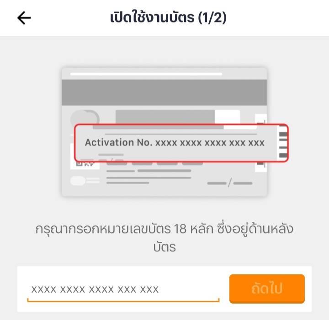Go back using the arrow icon
Image resolution: width=329 pixels, height=320 pixels.
[24, 18]
